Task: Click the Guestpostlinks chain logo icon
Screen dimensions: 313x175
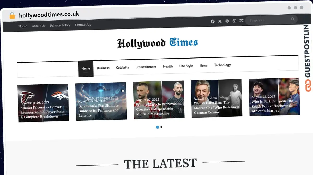Action: click(x=308, y=86)
